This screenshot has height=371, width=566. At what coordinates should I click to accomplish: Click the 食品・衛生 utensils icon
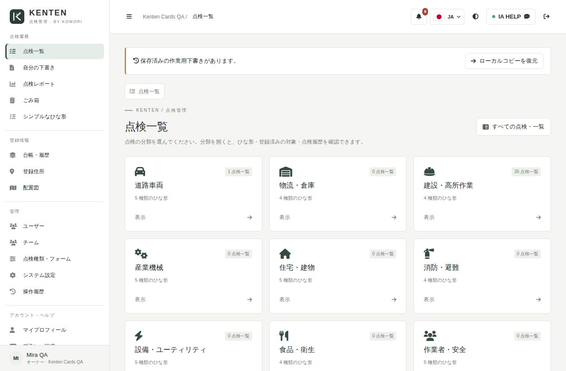click(284, 336)
